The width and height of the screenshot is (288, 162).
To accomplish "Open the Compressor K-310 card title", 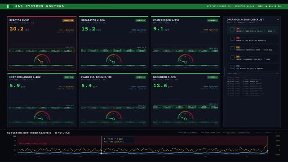I will [x=166, y=20].
